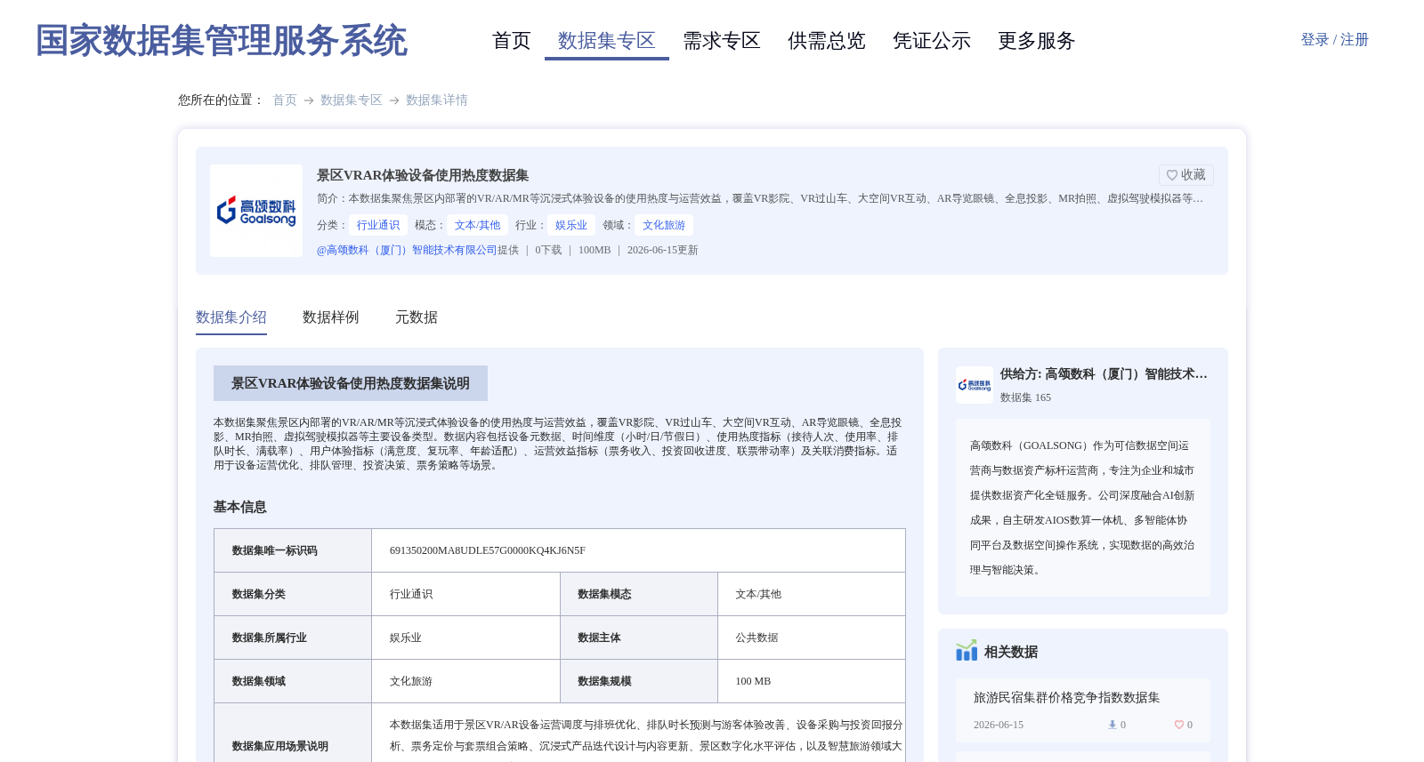This screenshot has height=762, width=1424.
Task: Click the heart icon on related dataset card
Action: pos(1179,725)
